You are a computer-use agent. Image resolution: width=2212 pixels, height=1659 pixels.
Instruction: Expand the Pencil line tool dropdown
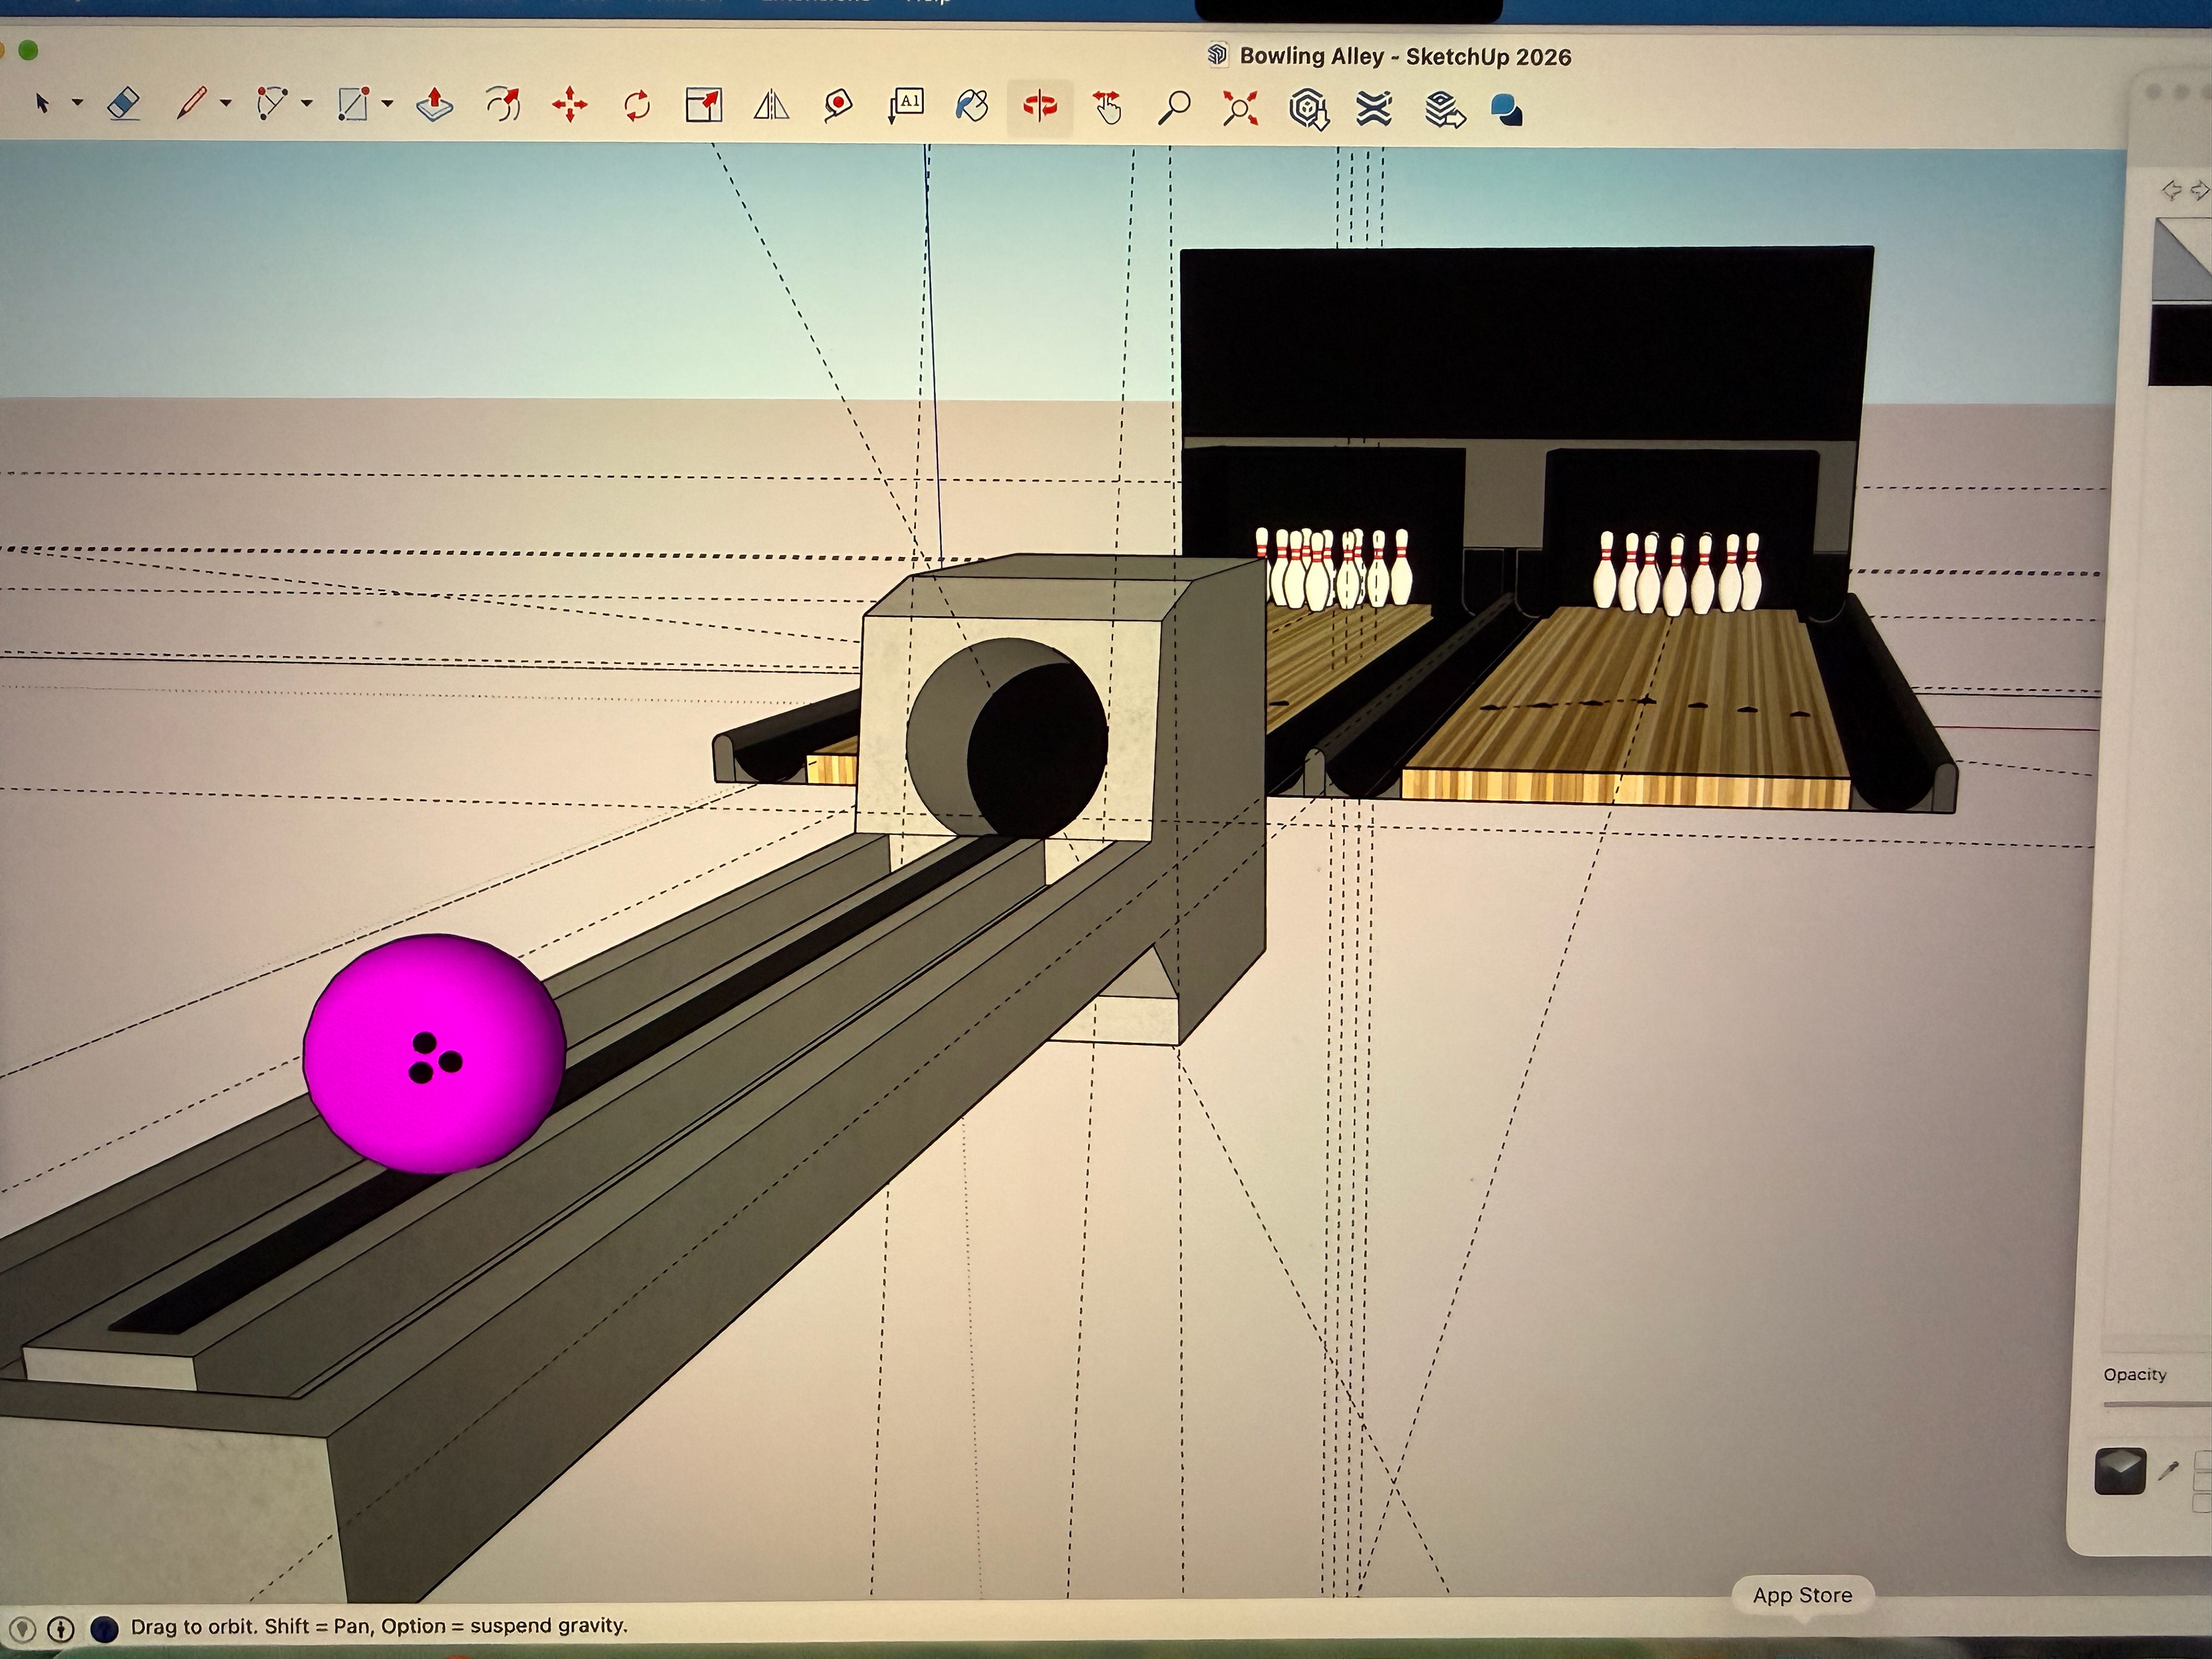226,103
